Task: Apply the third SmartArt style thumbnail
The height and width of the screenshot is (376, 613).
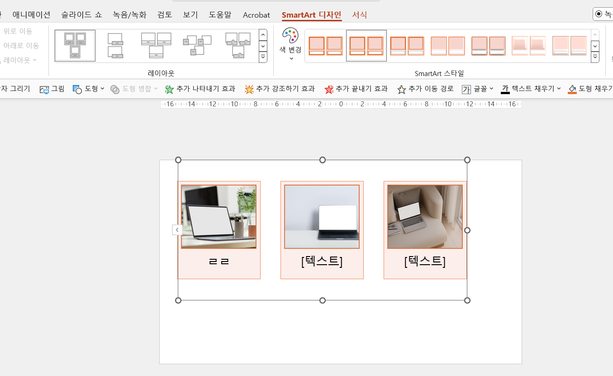Action: [x=407, y=46]
